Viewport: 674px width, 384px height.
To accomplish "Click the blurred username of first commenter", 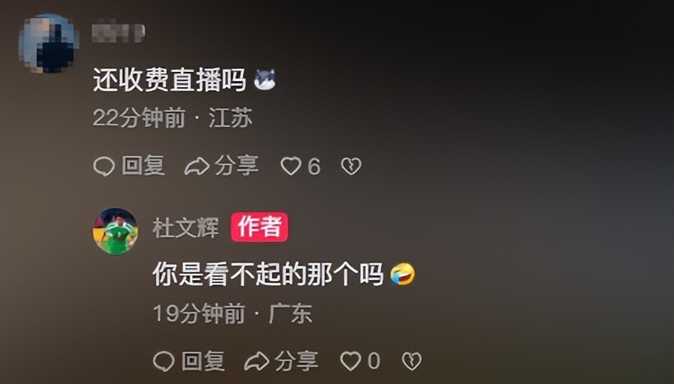I will [119, 32].
